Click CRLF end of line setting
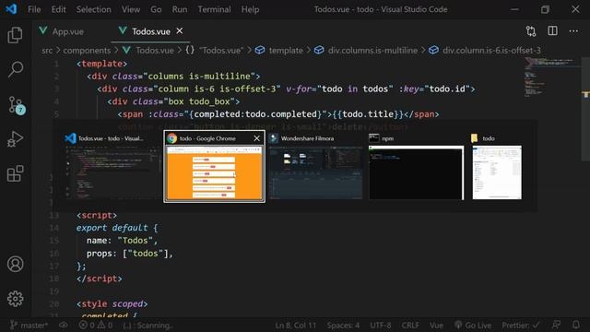 coord(410,326)
